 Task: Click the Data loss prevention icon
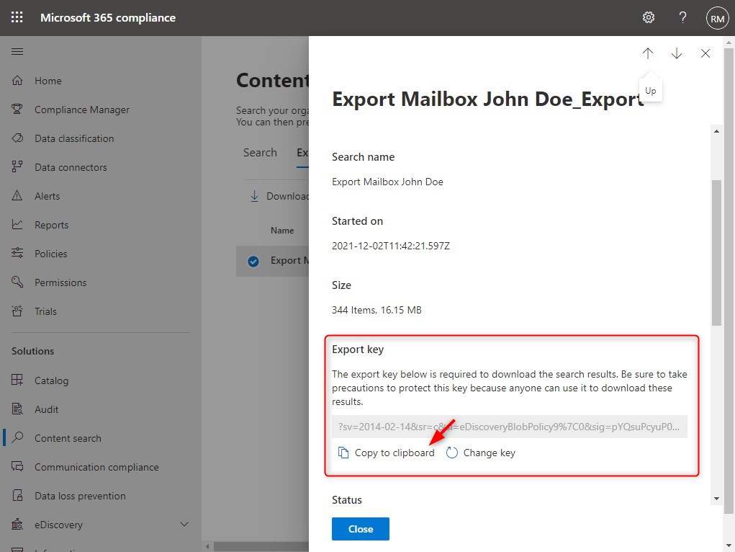17,495
